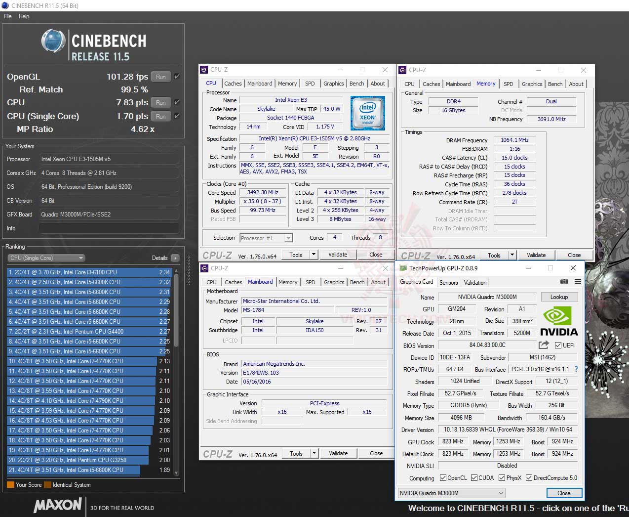The width and height of the screenshot is (629, 517).
Task: Click the Lookup button in GPU-Z
Action: (559, 297)
